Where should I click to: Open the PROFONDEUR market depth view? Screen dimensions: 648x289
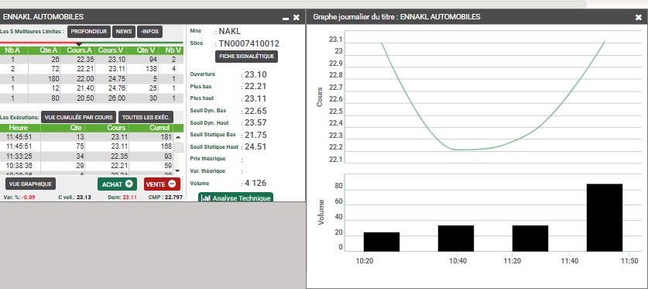click(89, 32)
